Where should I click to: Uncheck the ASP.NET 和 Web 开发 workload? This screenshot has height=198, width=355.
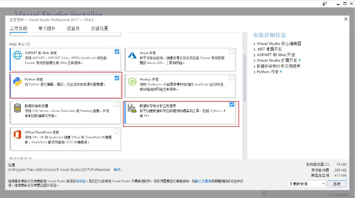point(117,52)
